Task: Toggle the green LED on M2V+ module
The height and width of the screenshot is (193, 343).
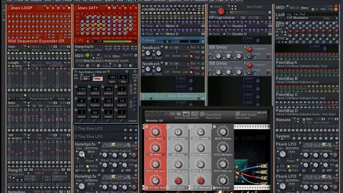Action: click(87, 55)
